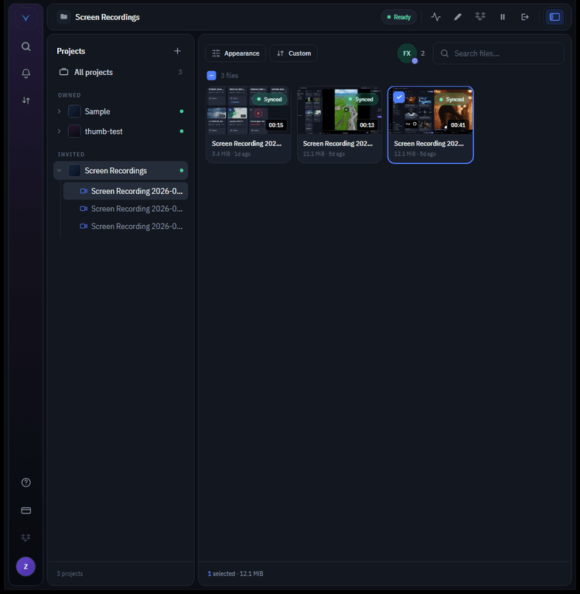Click the Ready status indicator
Image resolution: width=580 pixels, height=594 pixels.
pyautogui.click(x=398, y=17)
